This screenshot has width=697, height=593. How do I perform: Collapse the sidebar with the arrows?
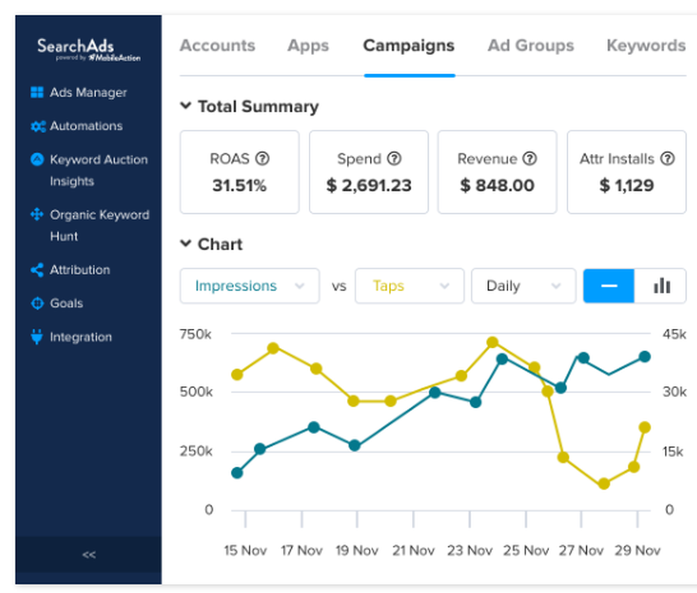point(89,555)
